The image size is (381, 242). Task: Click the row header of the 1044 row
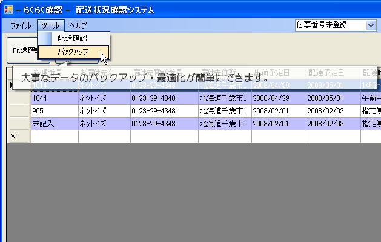pyautogui.click(x=19, y=98)
